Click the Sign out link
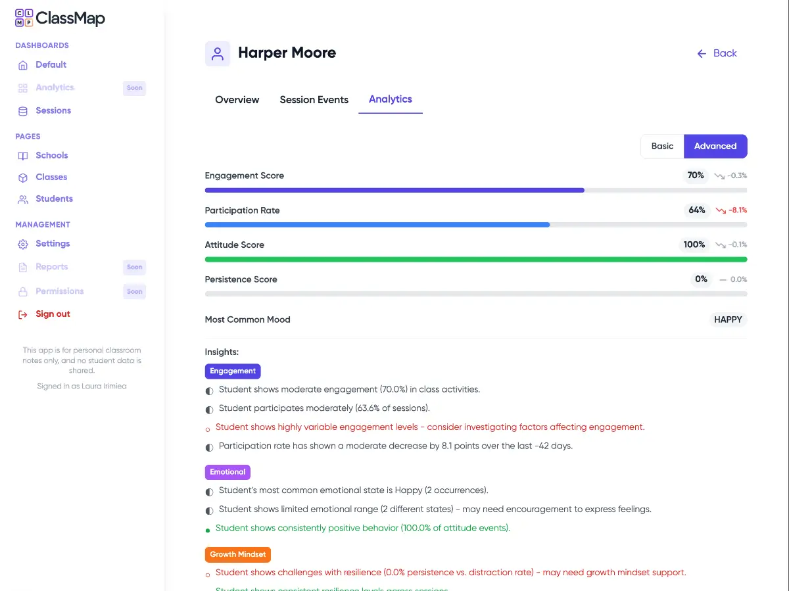 coord(53,314)
